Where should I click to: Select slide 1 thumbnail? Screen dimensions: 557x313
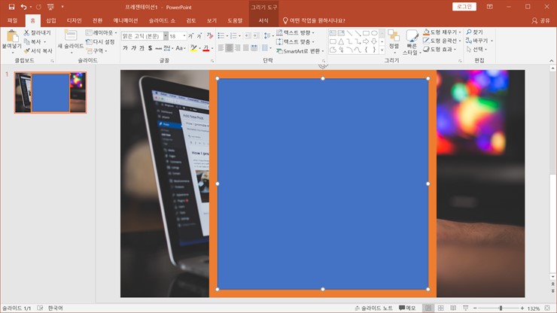click(50, 93)
